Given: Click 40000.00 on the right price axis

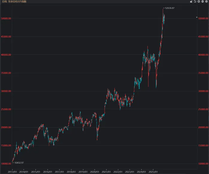Looking at the screenshot, I should (203, 55).
